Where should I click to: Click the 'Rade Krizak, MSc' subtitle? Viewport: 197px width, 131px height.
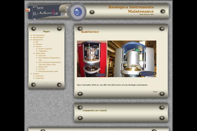coord(146,14)
